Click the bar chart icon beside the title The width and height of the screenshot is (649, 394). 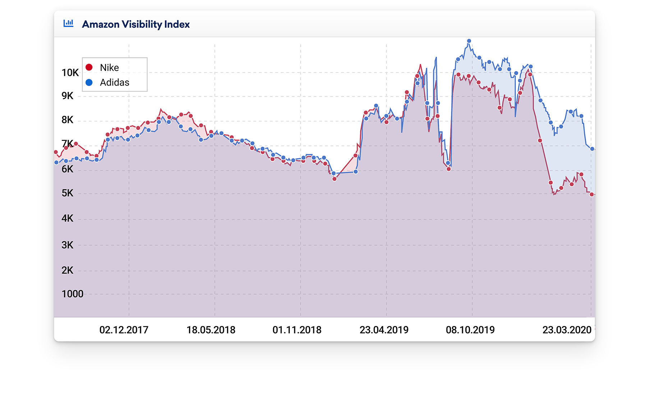[x=68, y=23]
